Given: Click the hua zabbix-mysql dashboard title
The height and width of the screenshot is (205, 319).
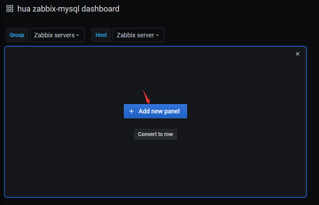Looking at the screenshot, I should pyautogui.click(x=68, y=9).
